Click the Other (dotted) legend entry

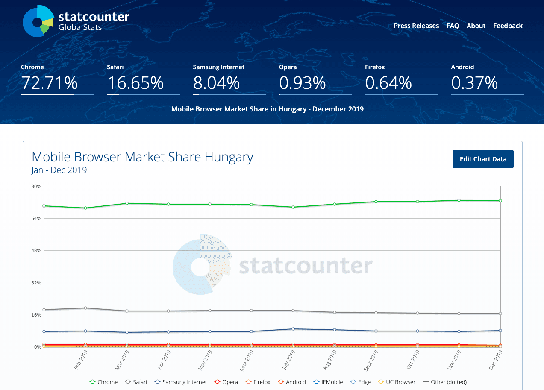pyautogui.click(x=444, y=382)
